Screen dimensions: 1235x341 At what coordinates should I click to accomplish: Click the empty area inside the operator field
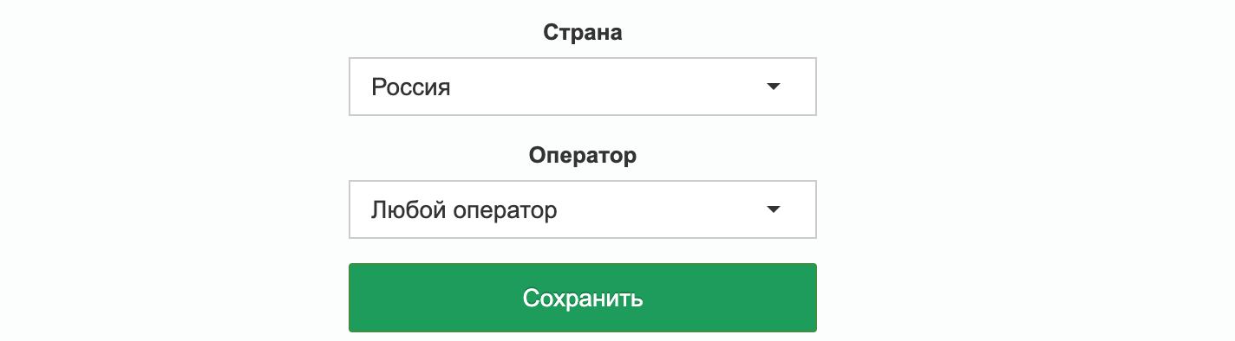pyautogui.click(x=661, y=209)
